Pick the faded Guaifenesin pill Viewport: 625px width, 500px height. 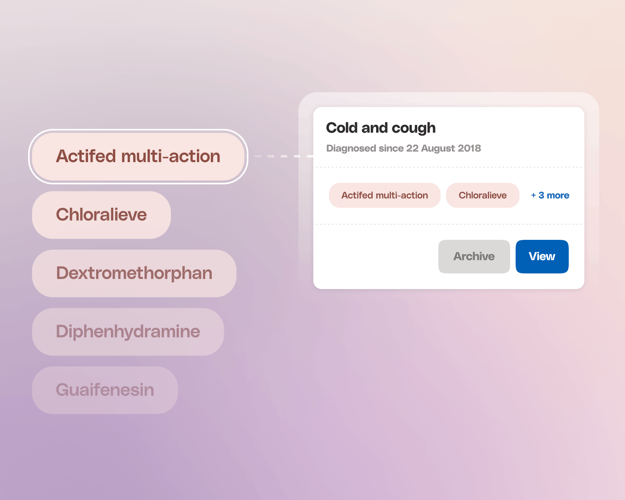(105, 390)
